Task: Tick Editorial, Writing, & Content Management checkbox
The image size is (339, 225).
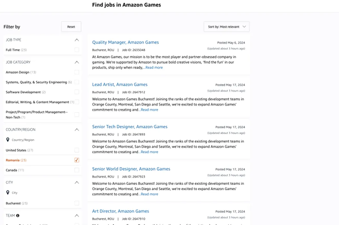Action: click(x=77, y=102)
